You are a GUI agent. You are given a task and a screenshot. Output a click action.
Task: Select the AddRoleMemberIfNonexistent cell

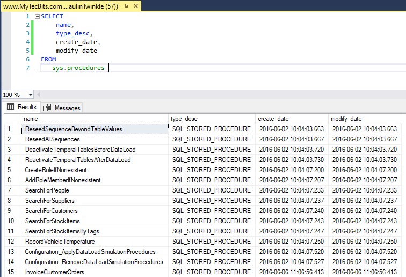pos(95,180)
